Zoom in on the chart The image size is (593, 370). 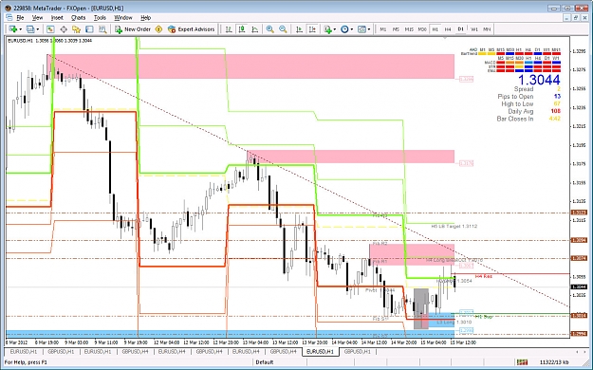coord(270,29)
